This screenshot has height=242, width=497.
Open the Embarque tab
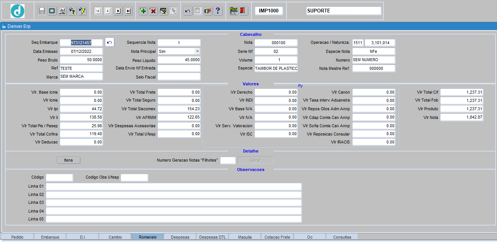pos(50,237)
